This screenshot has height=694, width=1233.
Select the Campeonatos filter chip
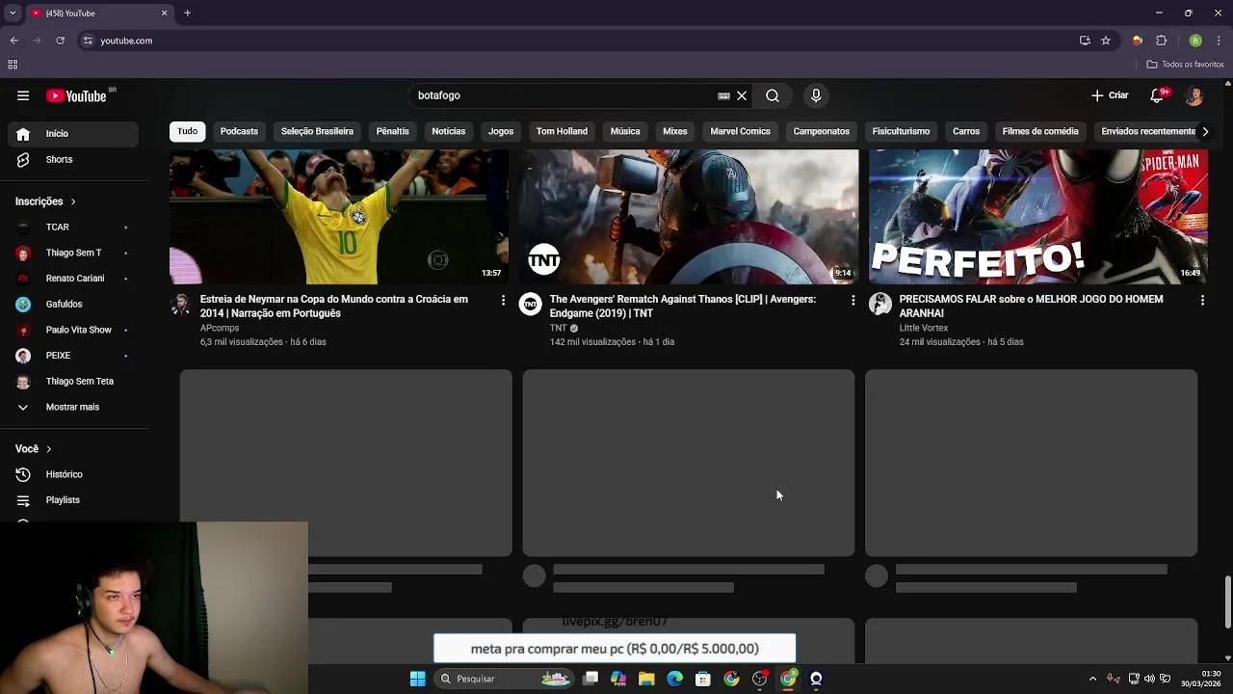pos(821,131)
